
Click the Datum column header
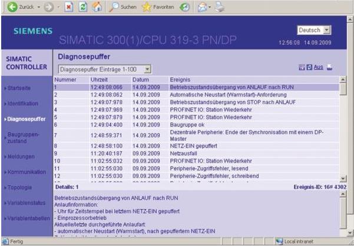pos(140,80)
